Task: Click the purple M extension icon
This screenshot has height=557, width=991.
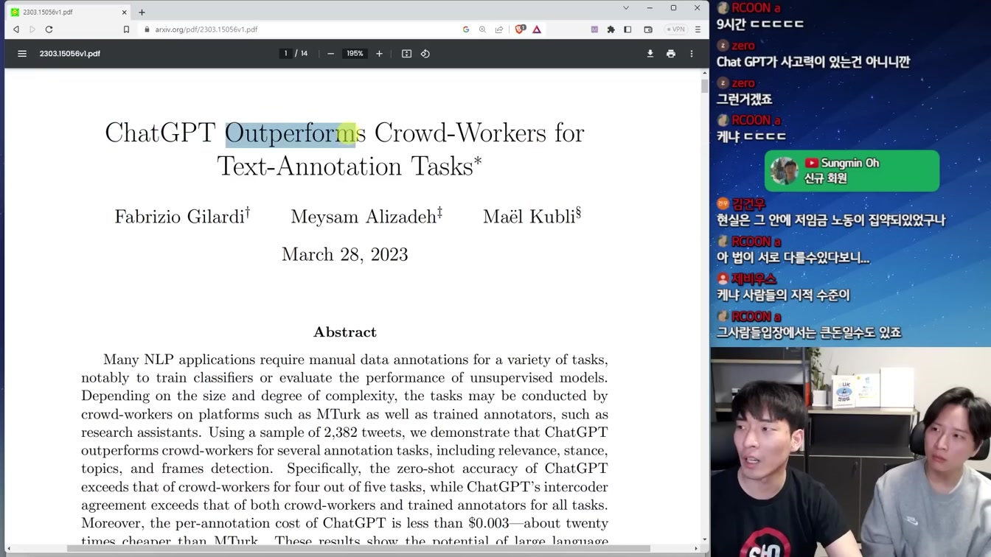Action: point(594,29)
